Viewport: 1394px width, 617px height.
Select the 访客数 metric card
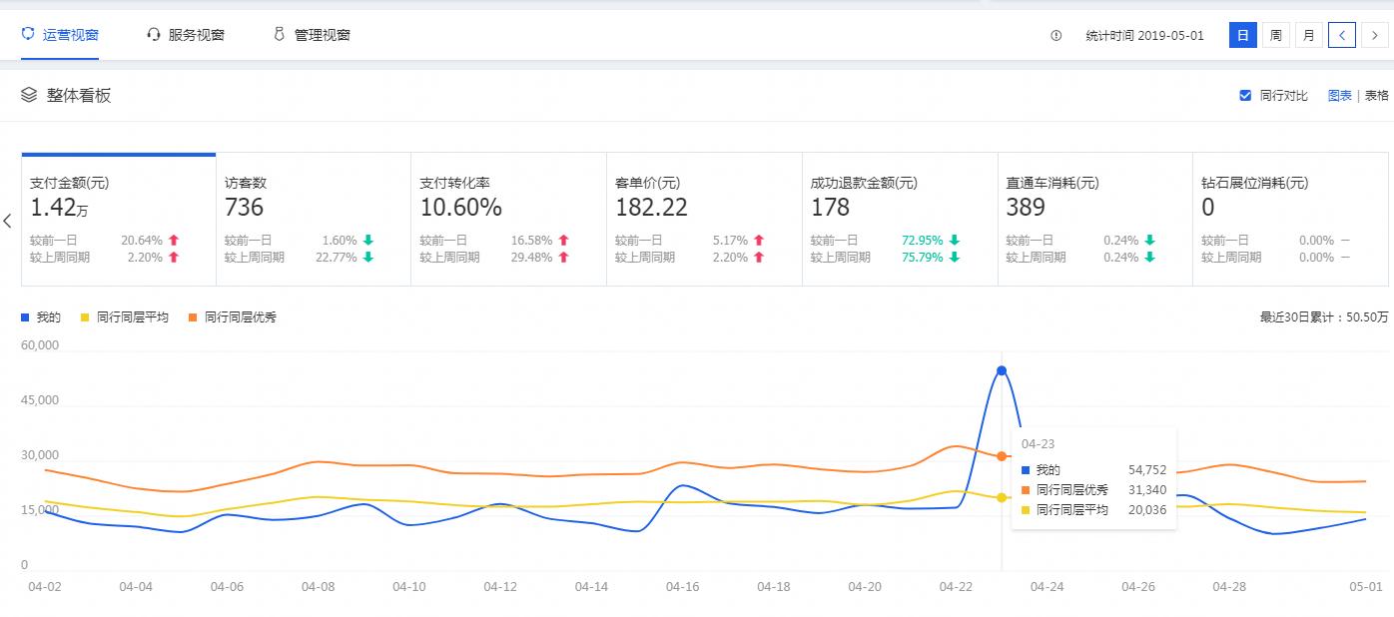pos(313,220)
